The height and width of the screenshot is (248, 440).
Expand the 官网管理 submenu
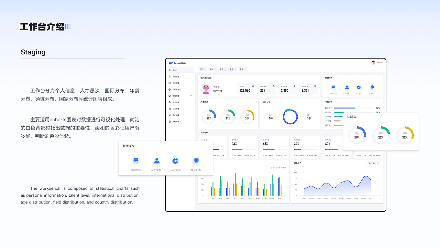coord(179,96)
